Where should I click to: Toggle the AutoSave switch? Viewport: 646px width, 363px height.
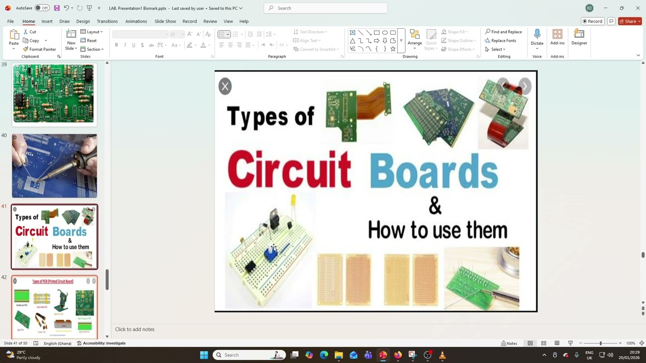42,8
